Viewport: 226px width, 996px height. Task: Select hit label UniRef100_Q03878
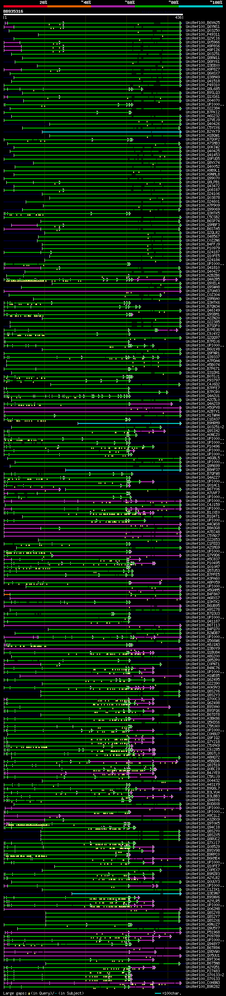point(203,198)
